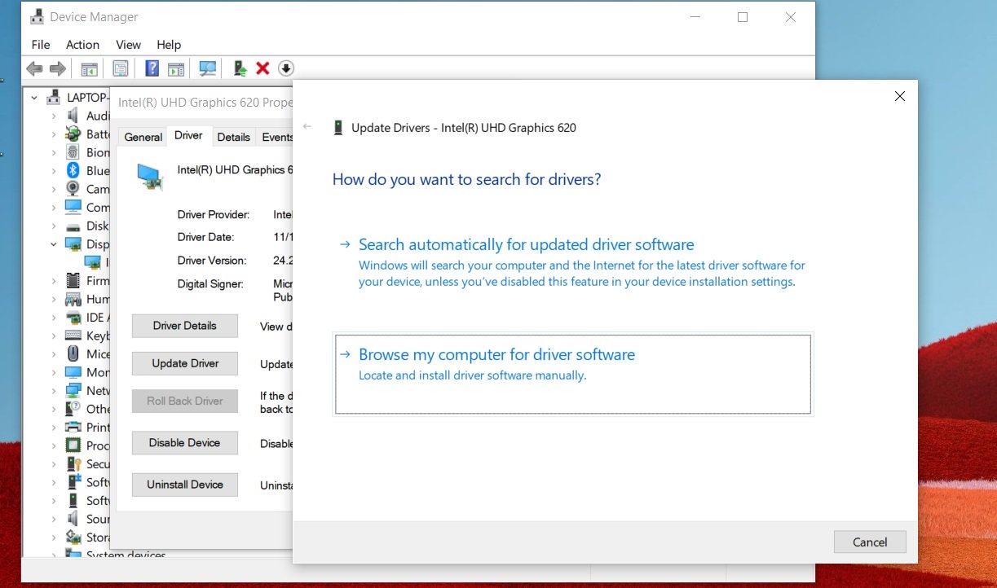Click the Show properties dialog toolbar icon

click(x=120, y=68)
